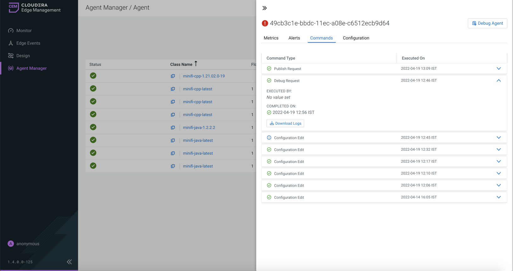This screenshot has height=271, width=513.
Task: Click the anonymous user avatar icon
Action: (x=11, y=244)
